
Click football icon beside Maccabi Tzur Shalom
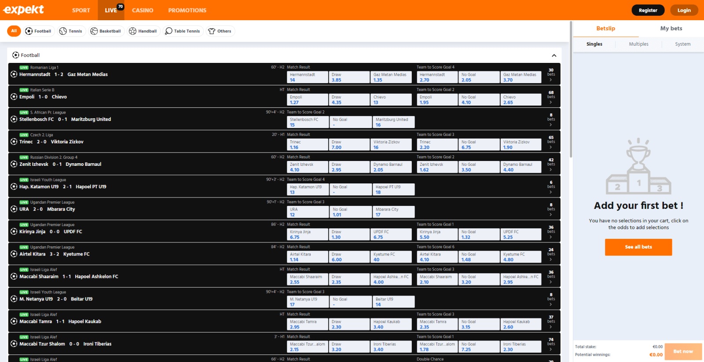(x=14, y=344)
